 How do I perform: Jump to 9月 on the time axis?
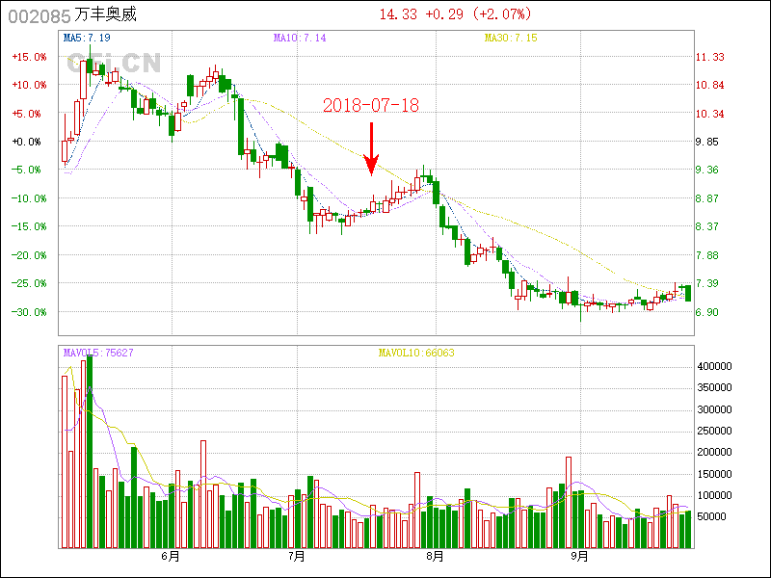tap(579, 557)
